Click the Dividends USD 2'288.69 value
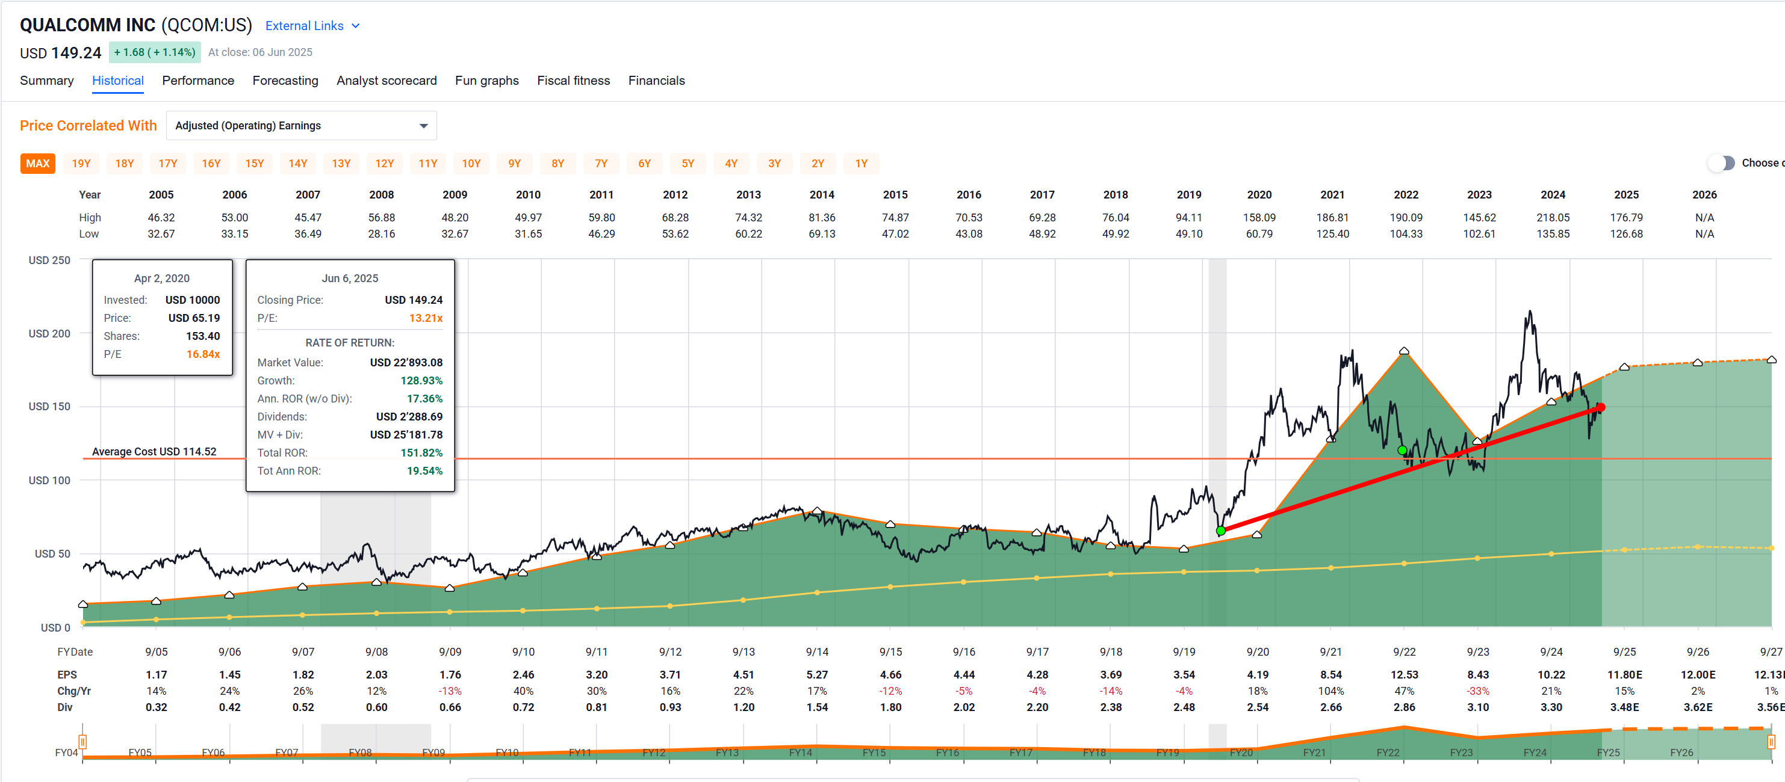This screenshot has width=1785, height=782. point(409,417)
